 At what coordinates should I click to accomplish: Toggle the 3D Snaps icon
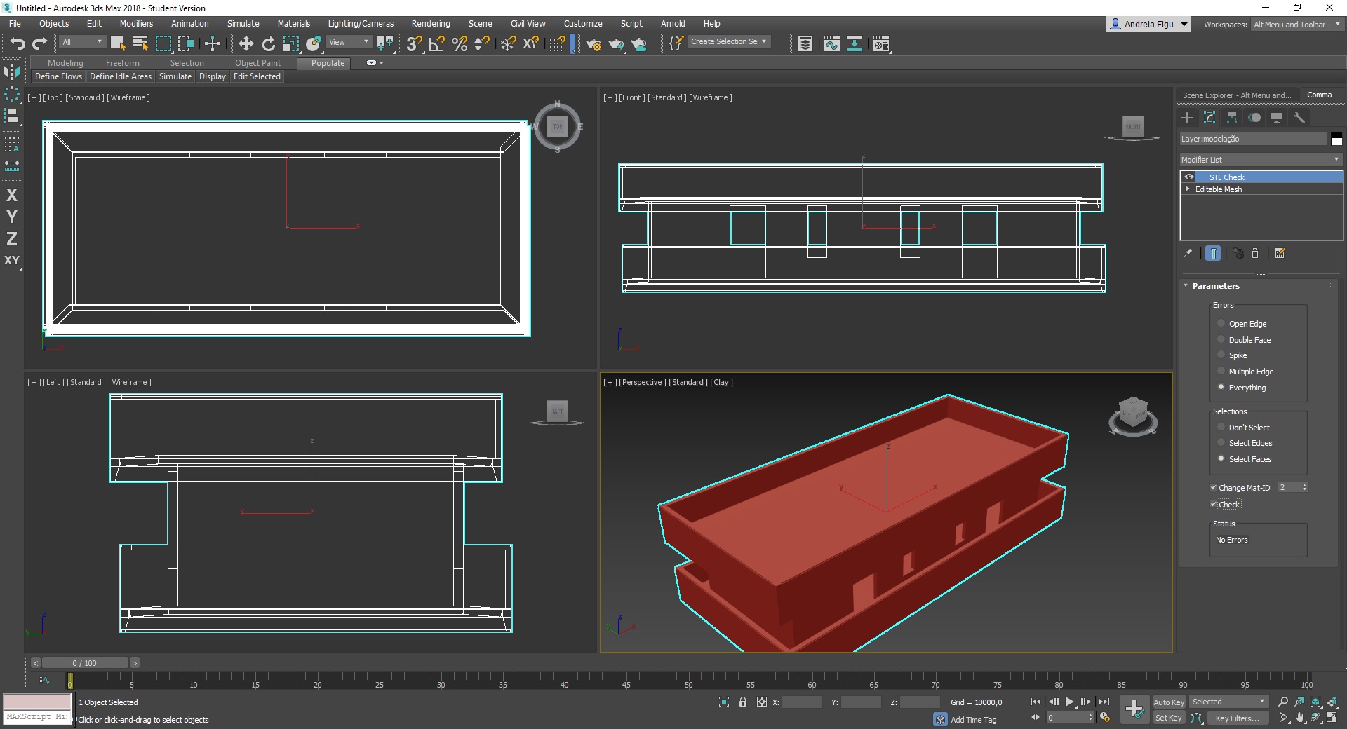[414, 44]
